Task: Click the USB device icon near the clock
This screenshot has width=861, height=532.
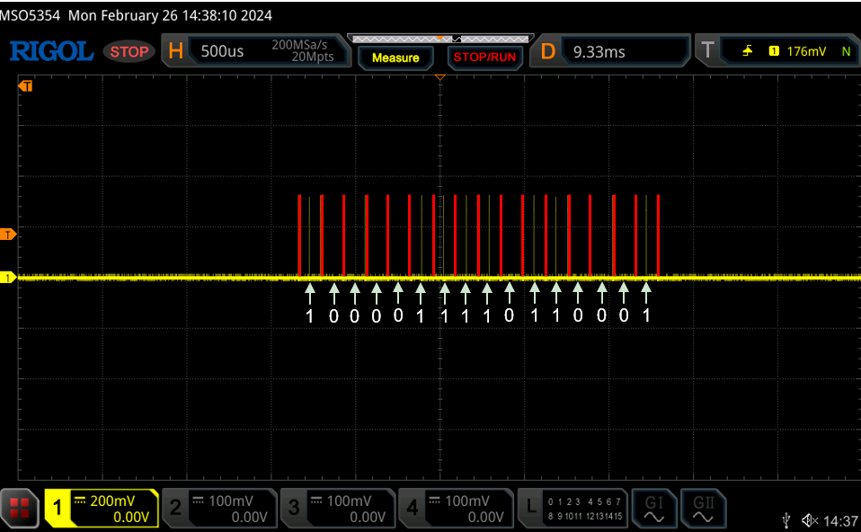Action: coord(787,519)
